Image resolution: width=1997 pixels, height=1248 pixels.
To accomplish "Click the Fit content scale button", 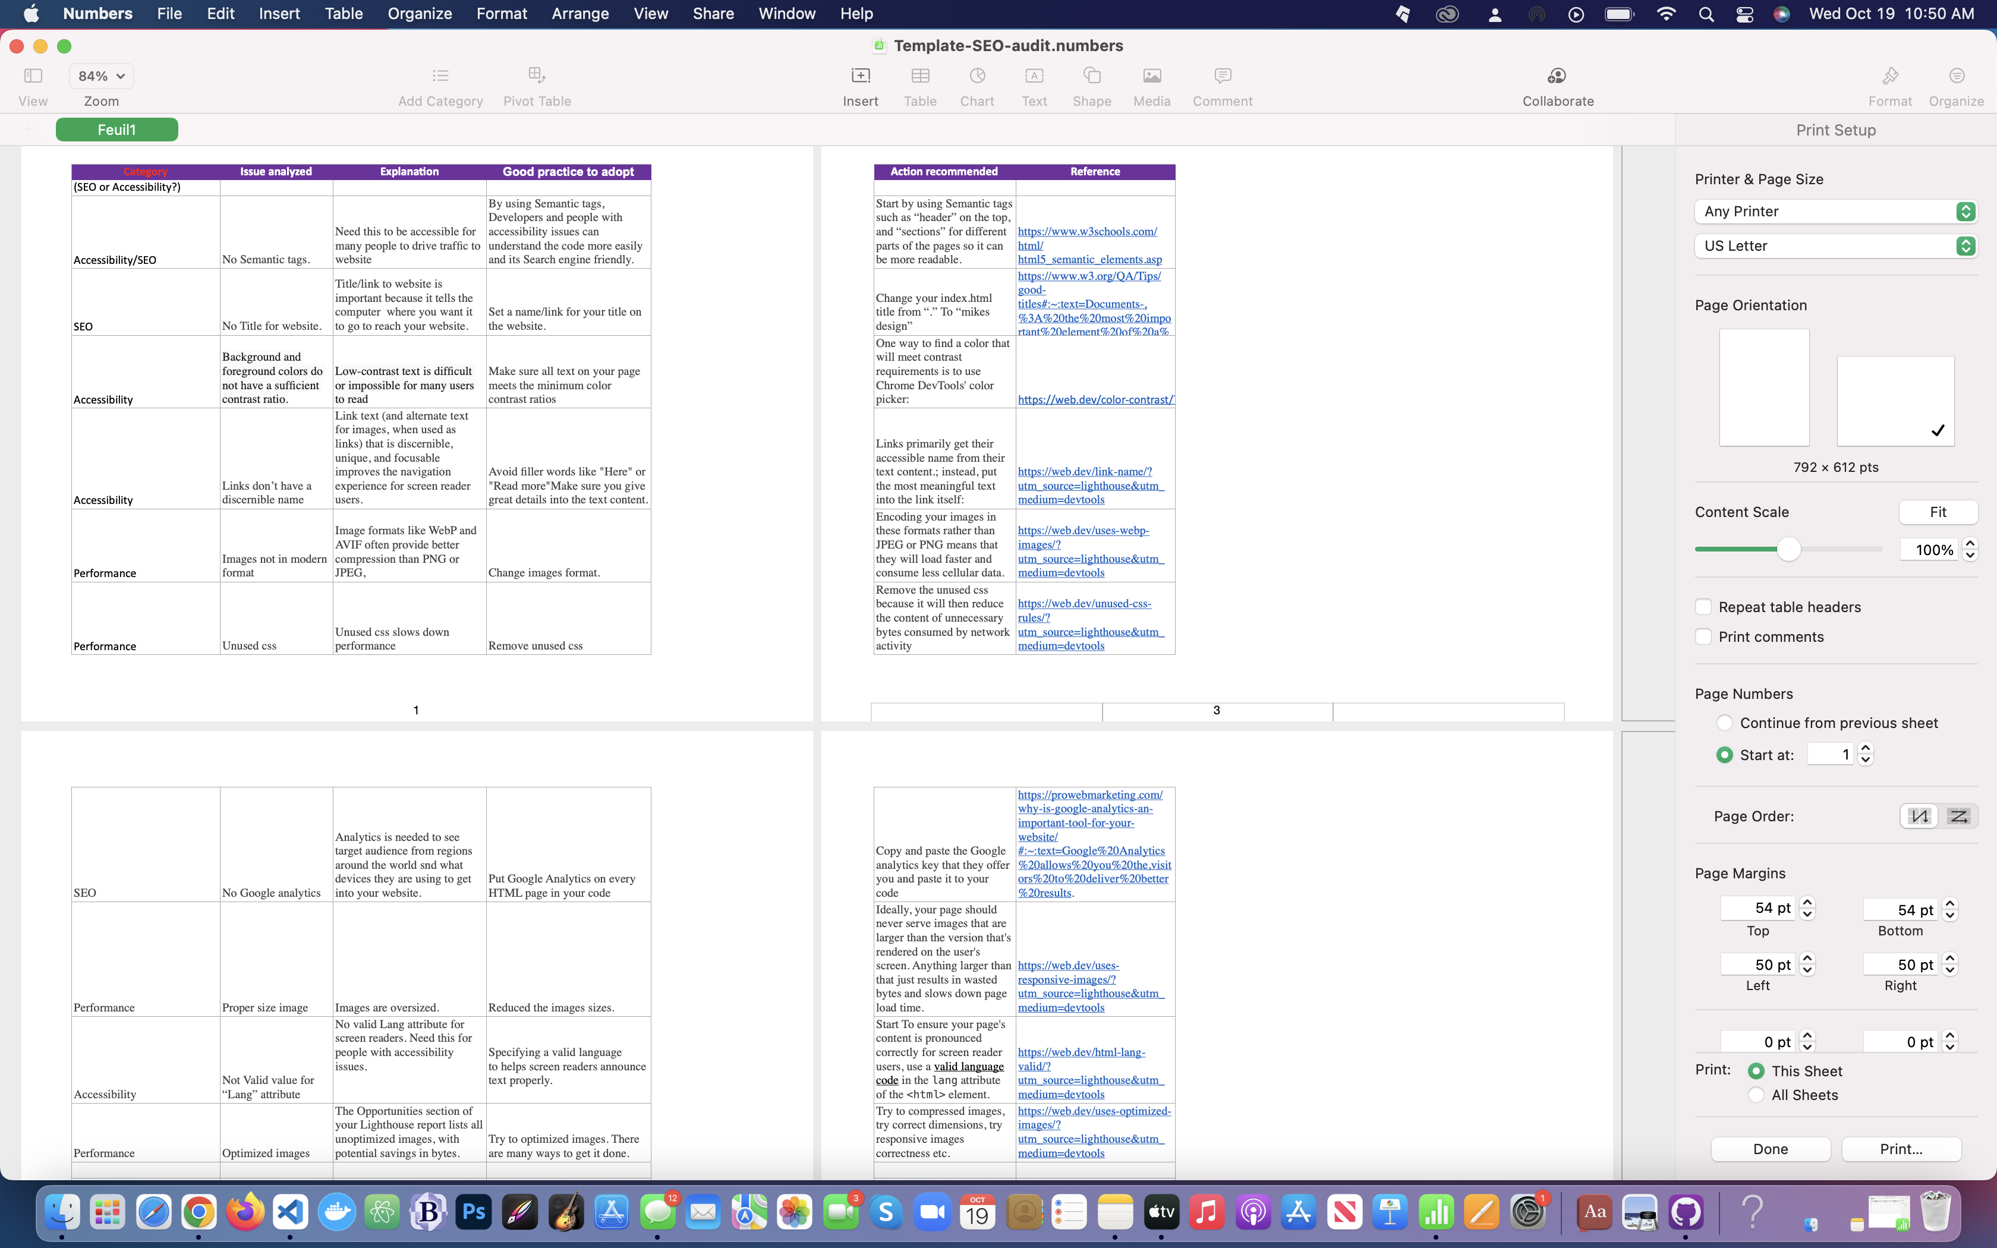I will coord(1938,512).
